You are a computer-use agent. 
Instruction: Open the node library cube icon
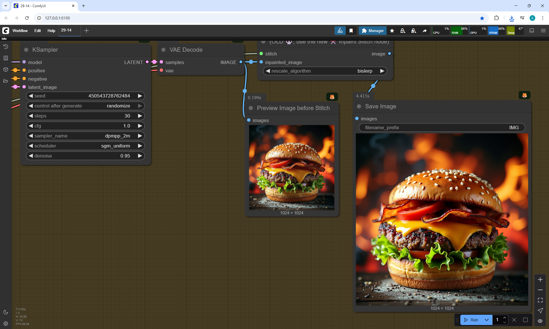(x=6, y=69)
